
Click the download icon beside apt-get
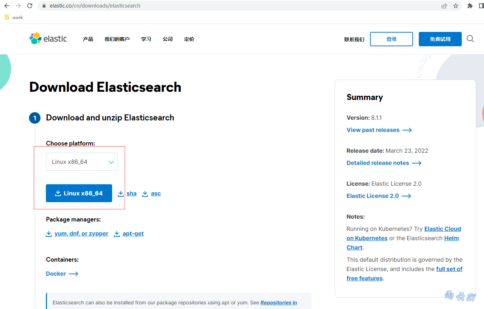click(x=117, y=233)
